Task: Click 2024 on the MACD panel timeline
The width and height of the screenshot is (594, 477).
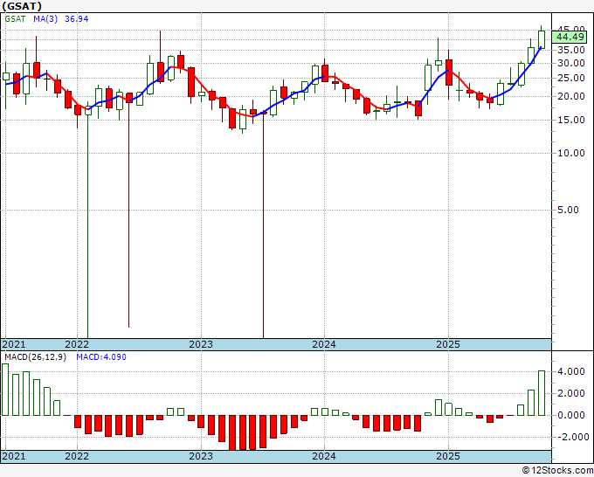Action: (324, 456)
